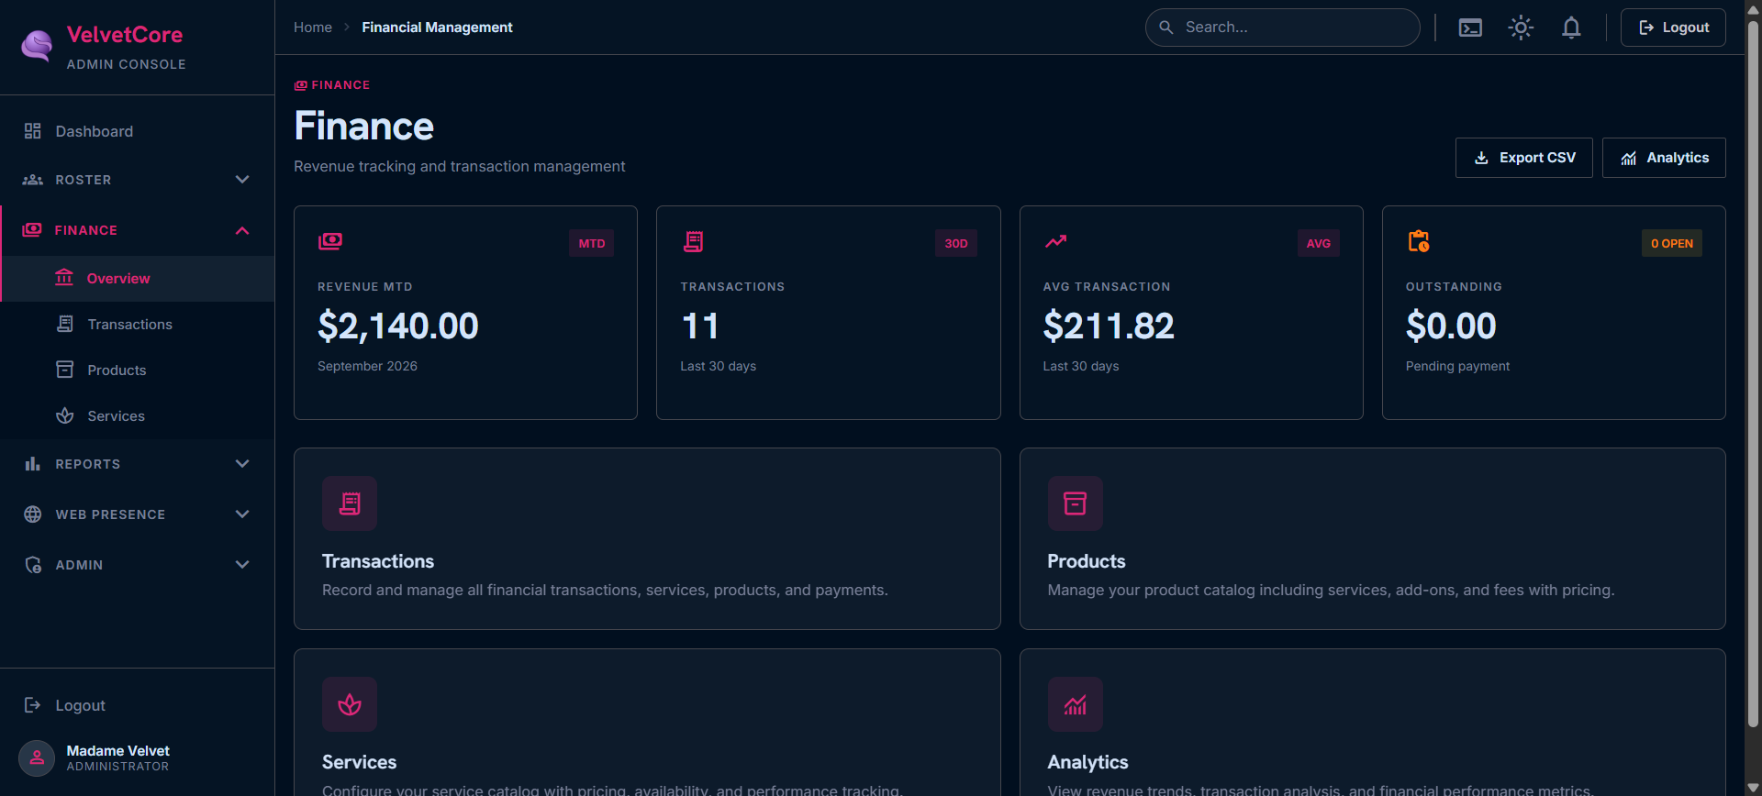Click the Services card lotus icon

pyautogui.click(x=350, y=704)
